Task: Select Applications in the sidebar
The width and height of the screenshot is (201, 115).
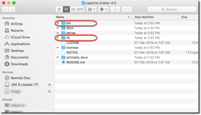Action: pyautogui.click(x=20, y=44)
